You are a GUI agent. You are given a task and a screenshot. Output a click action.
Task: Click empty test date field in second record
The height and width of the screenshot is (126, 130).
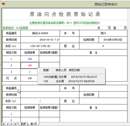click(x=113, y=95)
